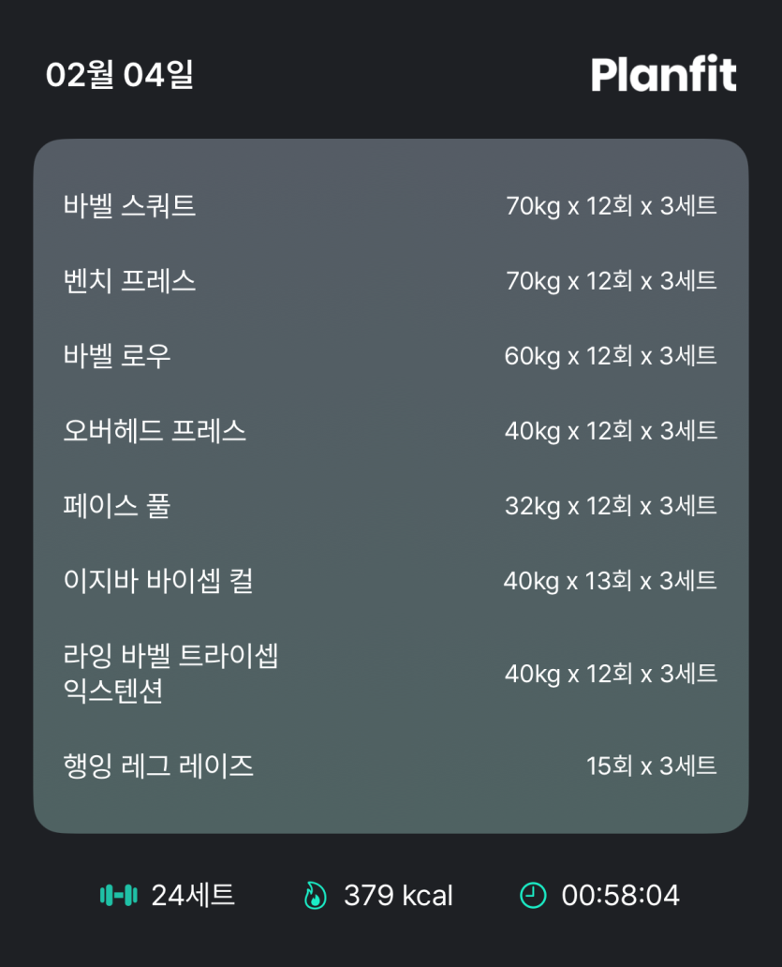Click the dumbbell sets icon
The width and height of the screenshot is (782, 967).
pyautogui.click(x=119, y=896)
